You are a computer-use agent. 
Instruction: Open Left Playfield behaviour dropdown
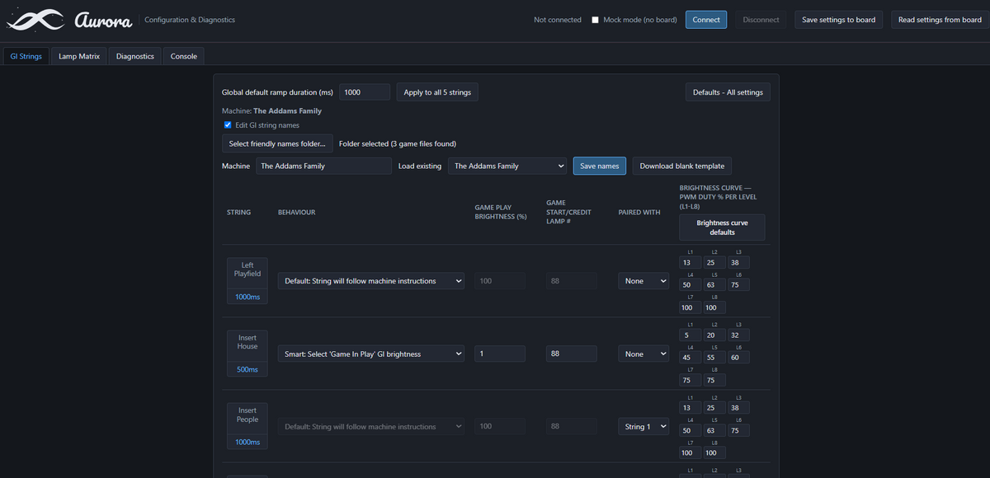372,281
